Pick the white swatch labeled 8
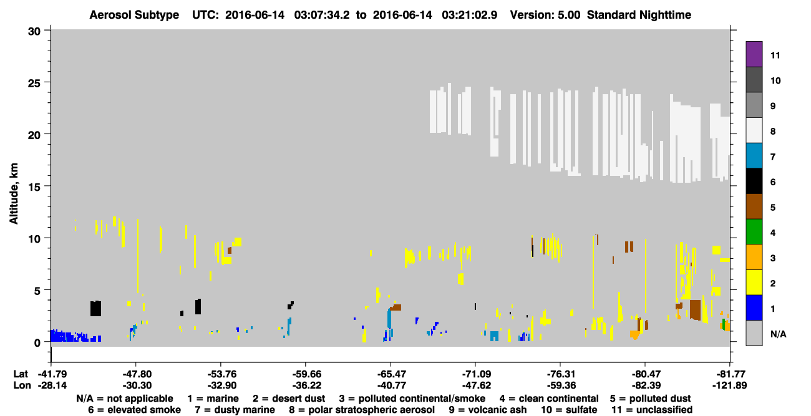Screen dimensions: 811x416 coord(754,130)
